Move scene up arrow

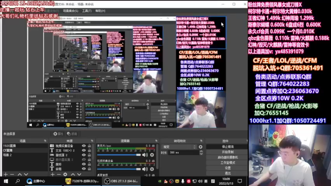(19, 174)
